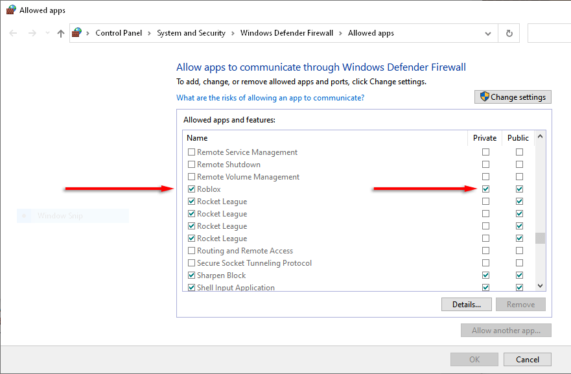Click the firewall icon in address bar
Image resolution: width=571 pixels, height=374 pixels.
(x=78, y=33)
